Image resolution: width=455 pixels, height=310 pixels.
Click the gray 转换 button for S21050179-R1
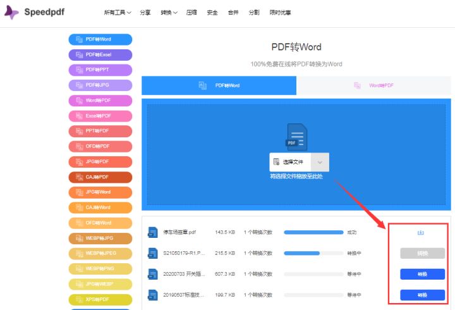click(x=423, y=253)
